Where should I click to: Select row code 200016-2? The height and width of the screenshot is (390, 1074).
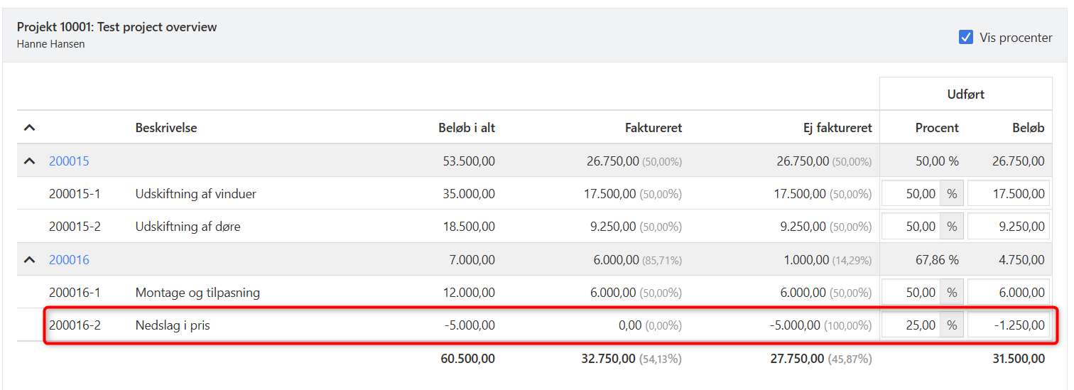click(x=75, y=325)
